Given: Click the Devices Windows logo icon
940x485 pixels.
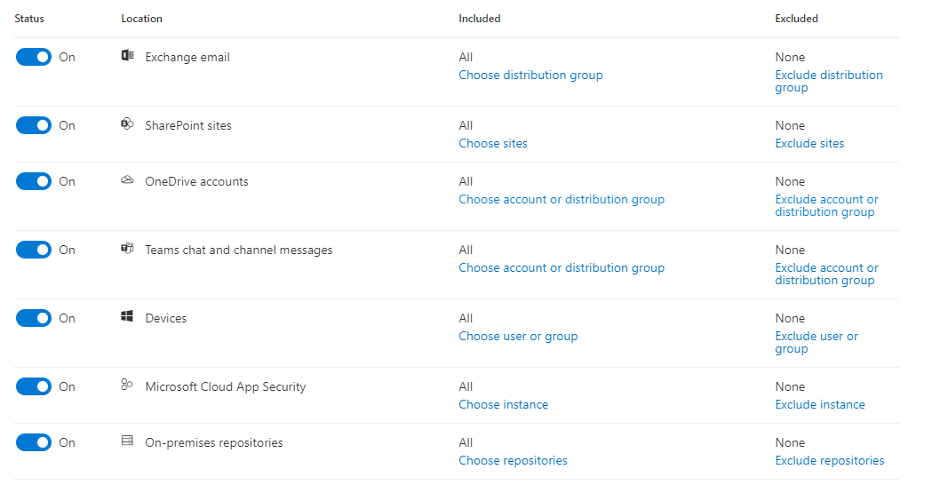Looking at the screenshot, I should click(x=127, y=317).
